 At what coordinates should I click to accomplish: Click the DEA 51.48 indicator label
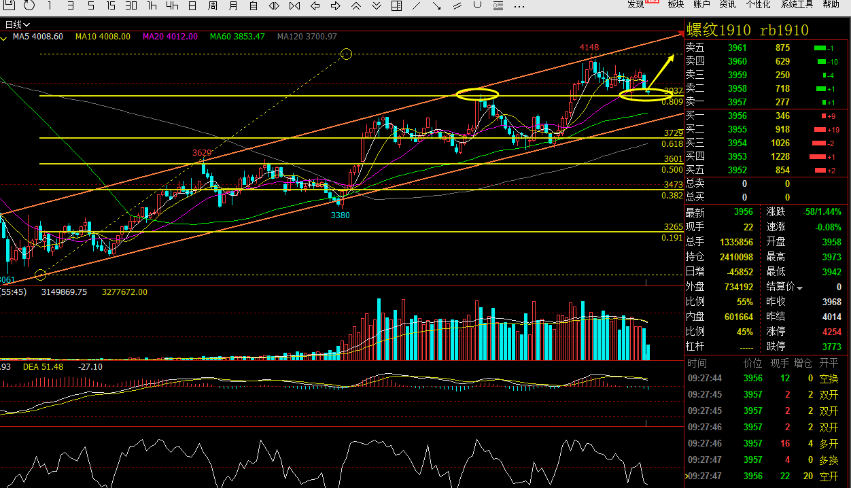click(x=44, y=368)
